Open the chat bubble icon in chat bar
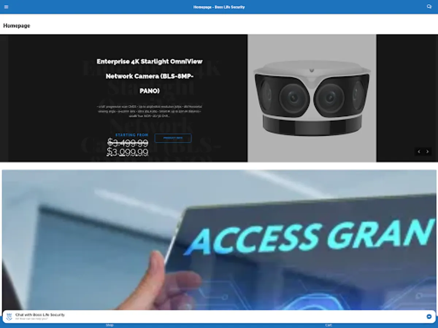The width and height of the screenshot is (438, 328). pyautogui.click(x=429, y=317)
